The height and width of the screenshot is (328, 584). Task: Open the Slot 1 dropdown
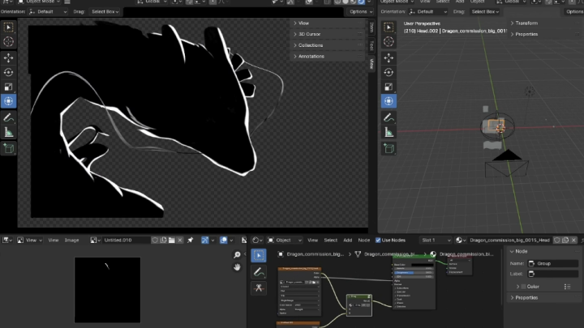coord(436,241)
